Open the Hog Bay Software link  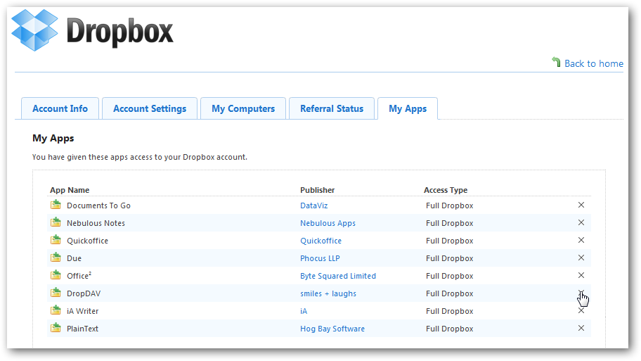[x=332, y=329]
